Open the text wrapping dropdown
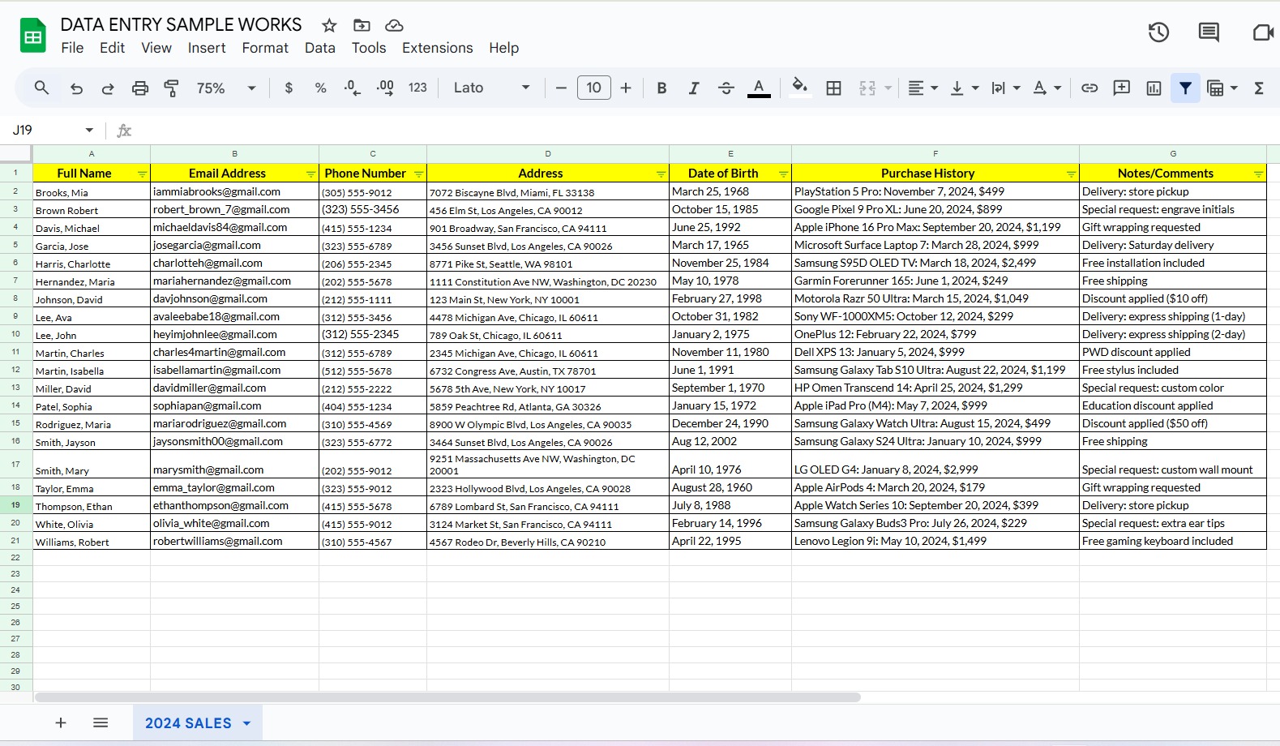Screen dimensions: 1280x746 [1005, 88]
